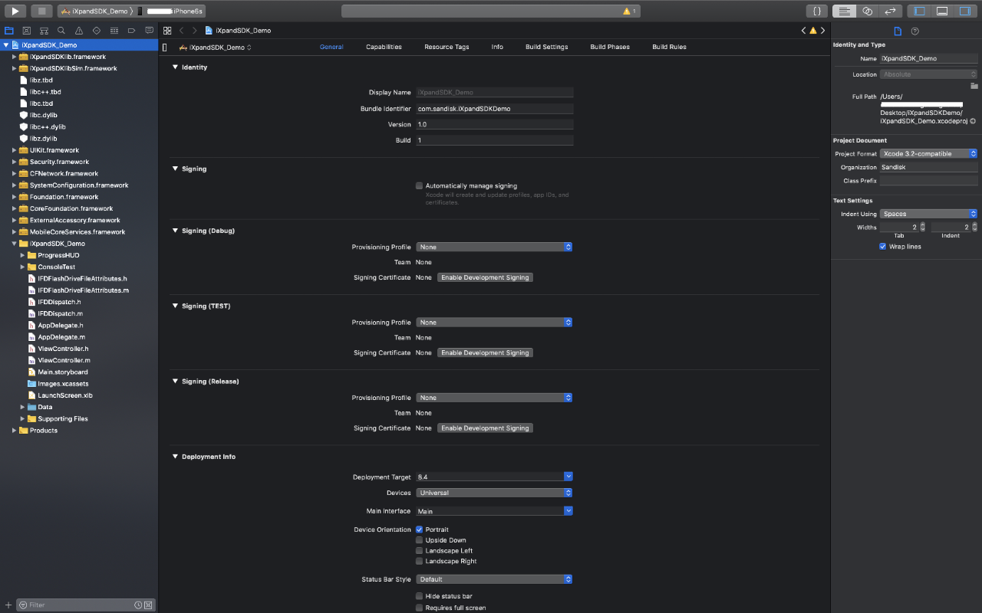Increment the Tab width stepper
982x613 pixels.
tap(922, 225)
